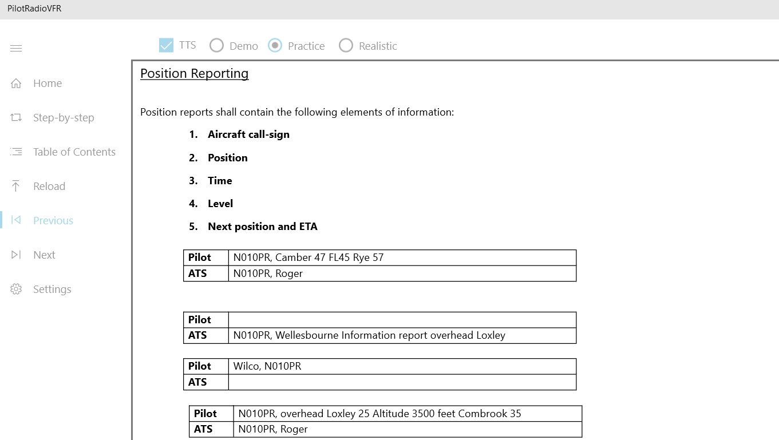Click the Step-by-step loop icon
779x440 pixels.
tap(16, 117)
